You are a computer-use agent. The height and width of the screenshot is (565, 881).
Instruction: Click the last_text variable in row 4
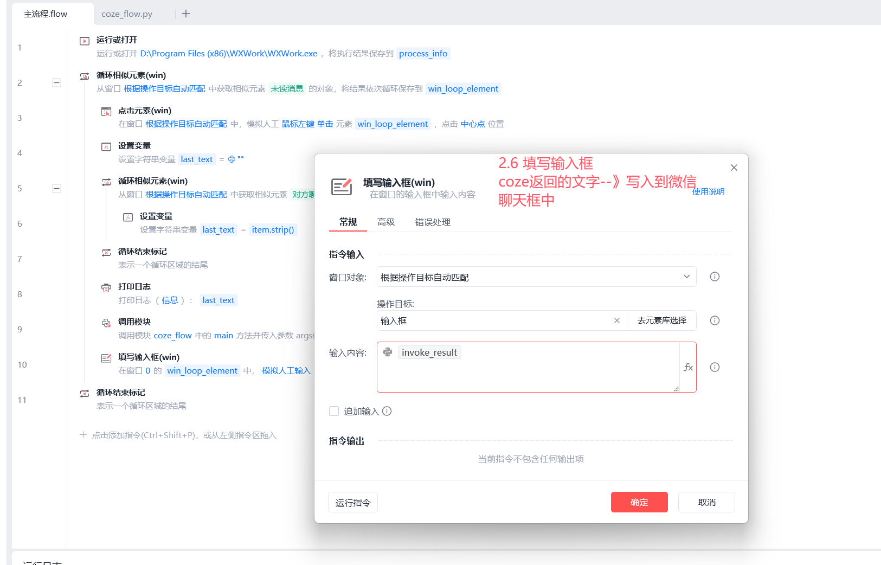[197, 159]
